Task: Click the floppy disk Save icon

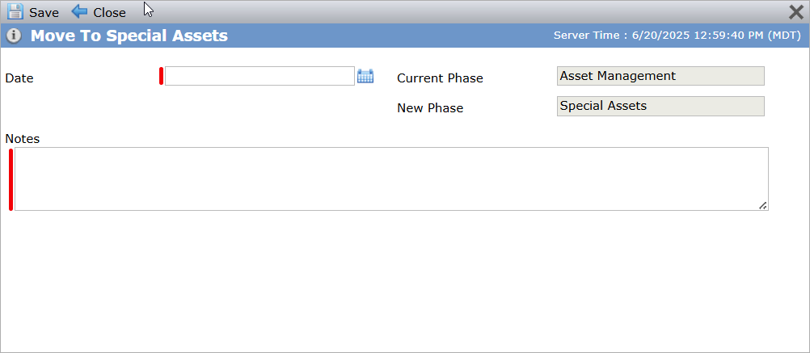Action: [15, 11]
